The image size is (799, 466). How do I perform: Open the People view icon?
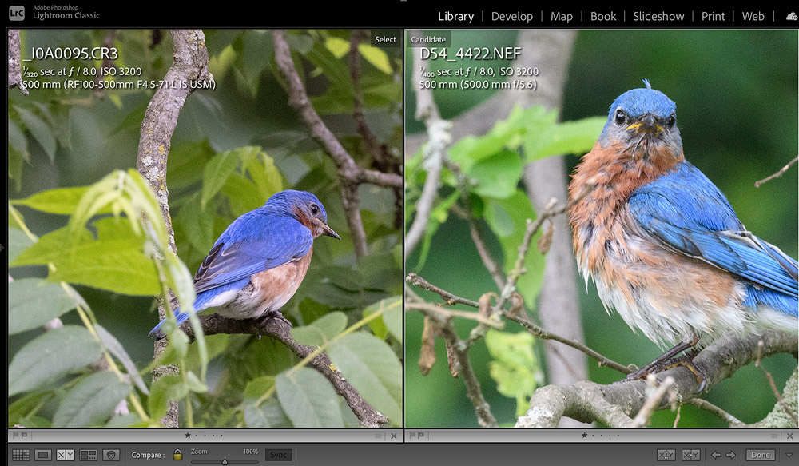(x=111, y=455)
